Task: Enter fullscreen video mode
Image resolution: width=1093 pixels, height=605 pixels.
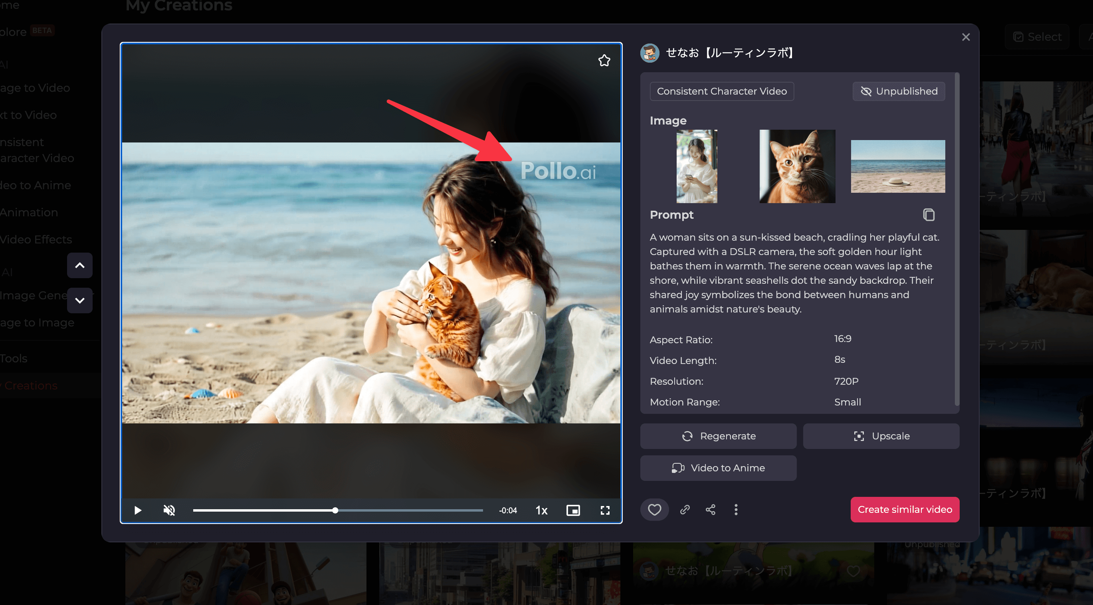Action: point(605,510)
